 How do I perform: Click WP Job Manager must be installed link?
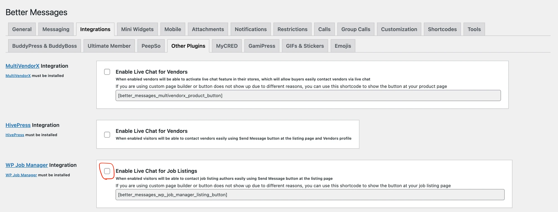coord(21,175)
